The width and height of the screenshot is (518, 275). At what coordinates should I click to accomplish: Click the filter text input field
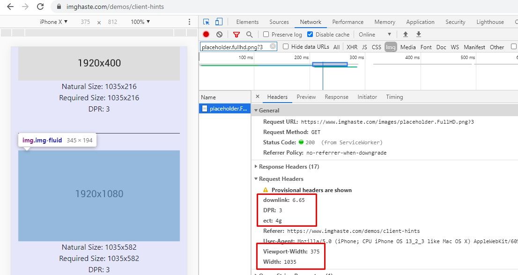(233, 47)
